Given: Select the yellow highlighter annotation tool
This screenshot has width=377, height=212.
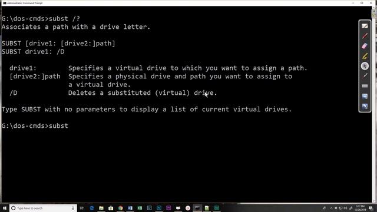Looking at the screenshot, I should (x=365, y=56).
